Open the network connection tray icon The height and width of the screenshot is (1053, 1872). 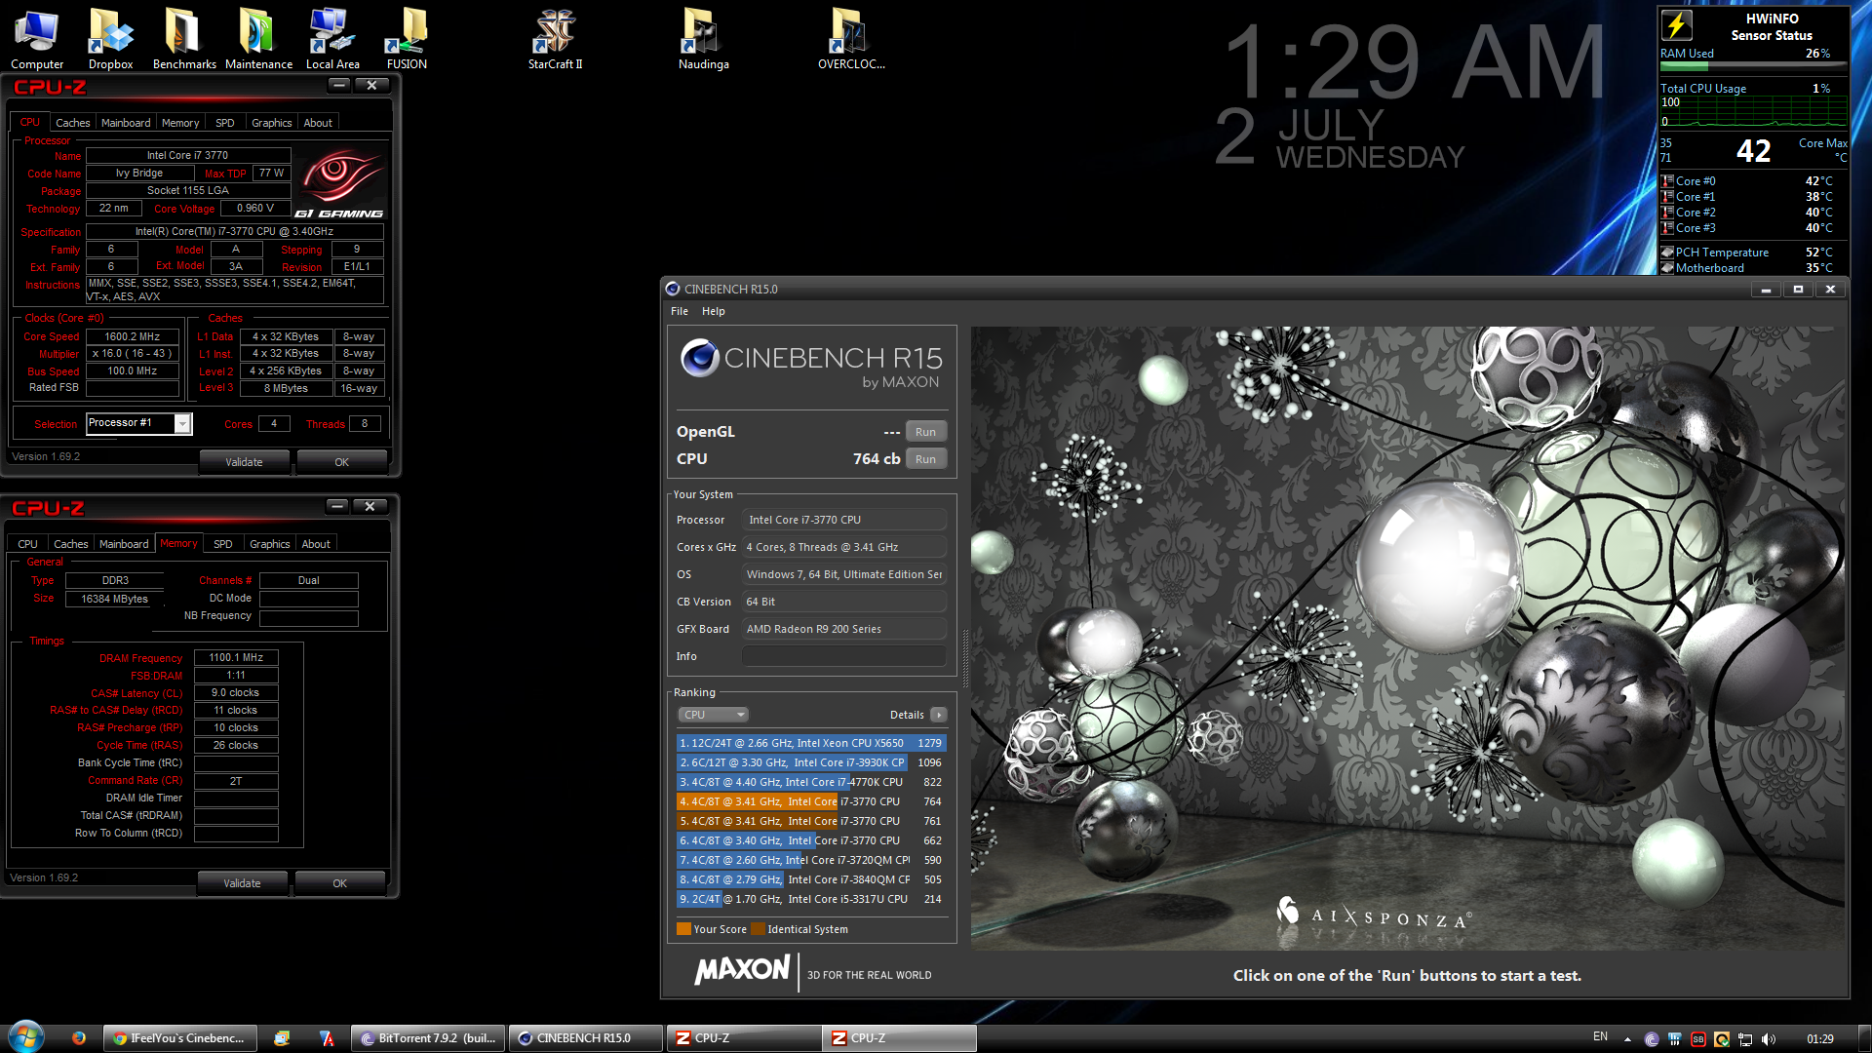click(x=1745, y=1039)
